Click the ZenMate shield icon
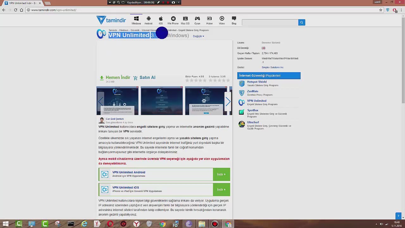Image resolution: width=405 pixels, height=228 pixels. [x=242, y=93]
